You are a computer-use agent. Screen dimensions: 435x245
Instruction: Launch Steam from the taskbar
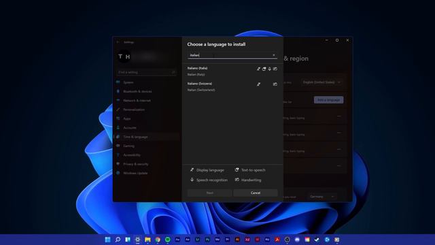[x=317, y=240]
